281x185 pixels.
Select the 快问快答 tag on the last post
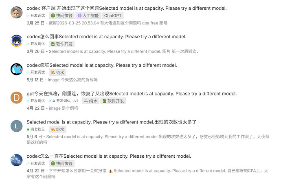pyautogui.click(x=61, y=164)
